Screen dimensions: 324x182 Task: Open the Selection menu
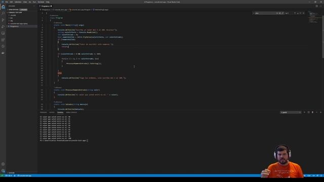18,2
